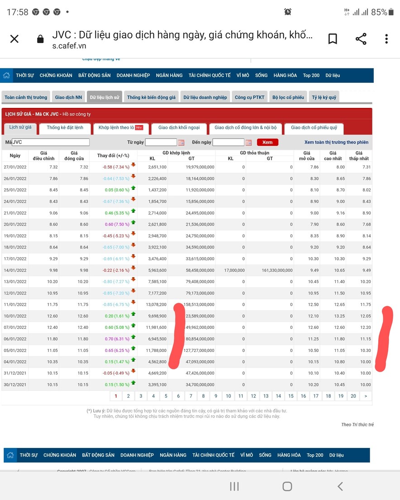Open TÀI CHÍNH QUỐC TẾ in top menu

tap(210, 75)
